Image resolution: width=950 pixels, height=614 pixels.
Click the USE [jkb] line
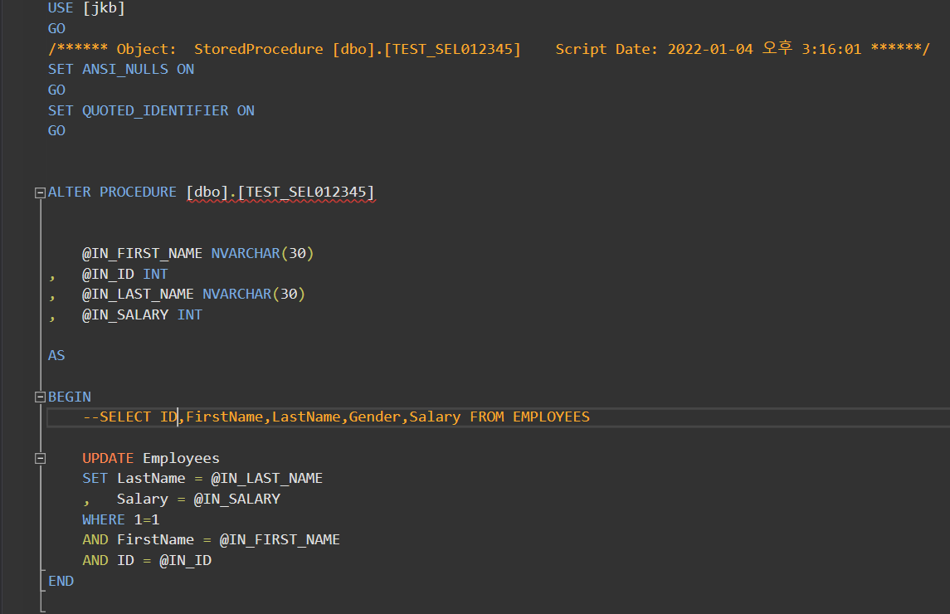[86, 7]
